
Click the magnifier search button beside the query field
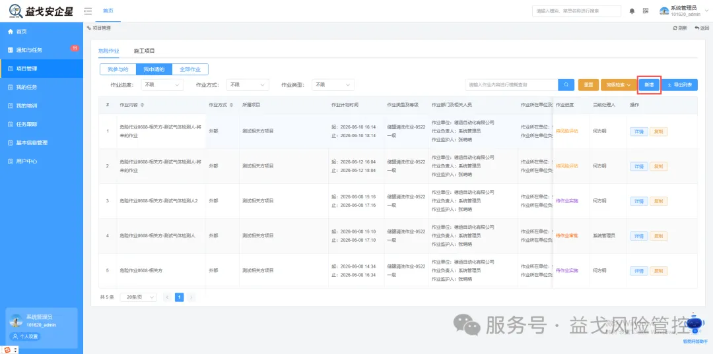(566, 85)
